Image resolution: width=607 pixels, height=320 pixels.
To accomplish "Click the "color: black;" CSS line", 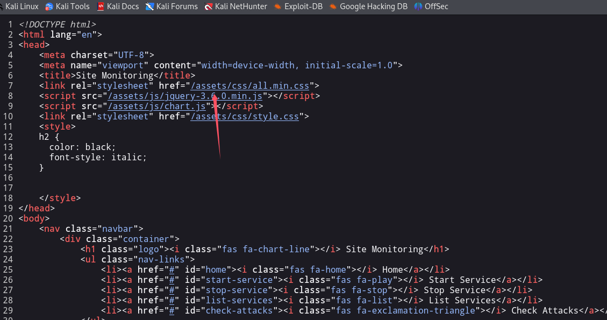I will coord(82,147).
